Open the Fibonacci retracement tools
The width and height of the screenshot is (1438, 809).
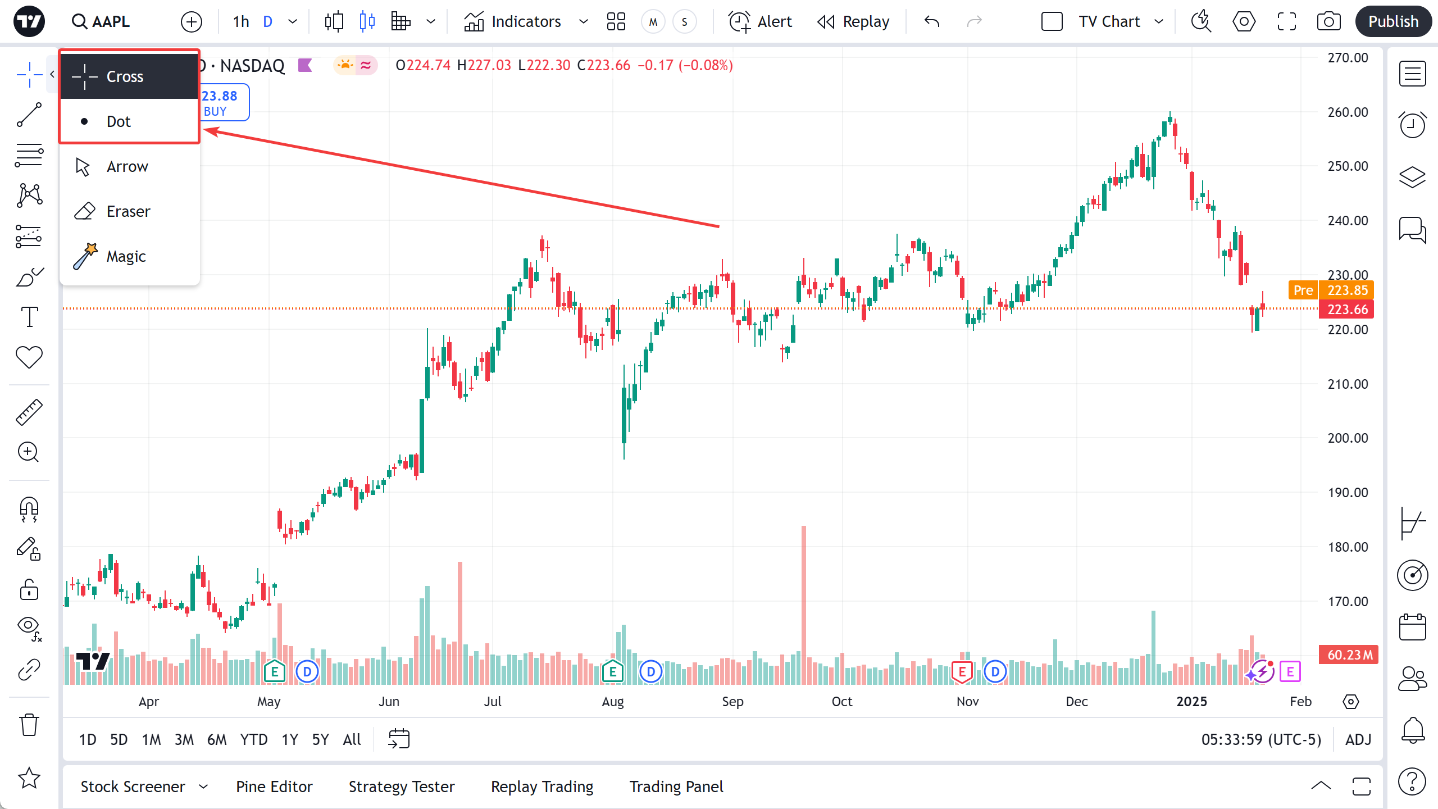pyautogui.click(x=29, y=156)
